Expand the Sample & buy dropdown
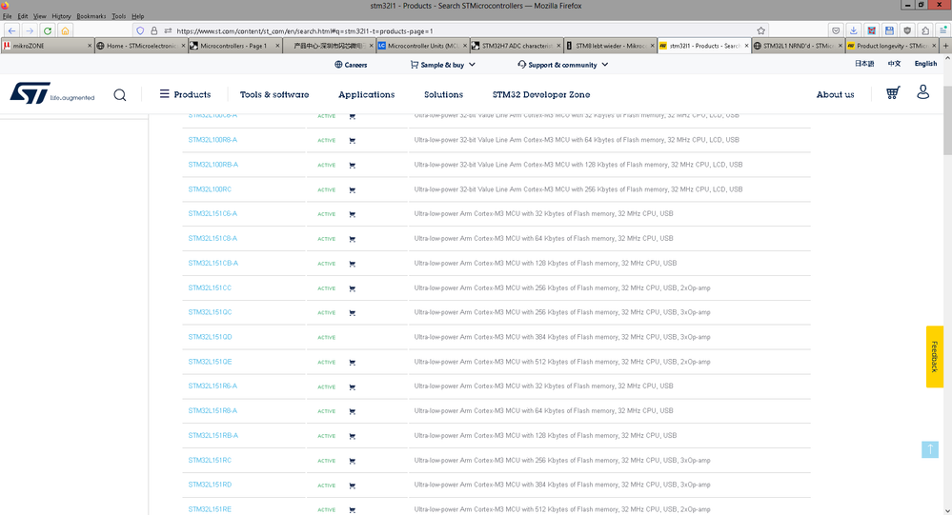The height and width of the screenshot is (515, 952). pos(442,65)
